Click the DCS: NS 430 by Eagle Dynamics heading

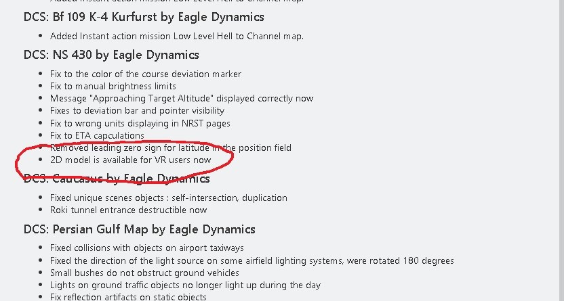(x=111, y=55)
